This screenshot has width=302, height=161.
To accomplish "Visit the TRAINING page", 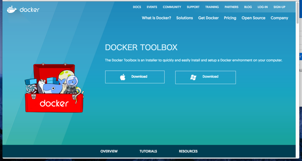I will pos(212,7).
